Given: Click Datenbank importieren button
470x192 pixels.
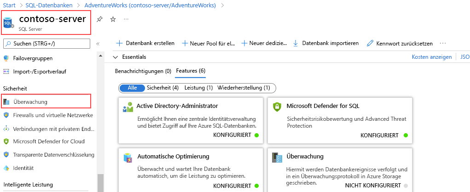Looking at the screenshot, I should (x=326, y=43).
